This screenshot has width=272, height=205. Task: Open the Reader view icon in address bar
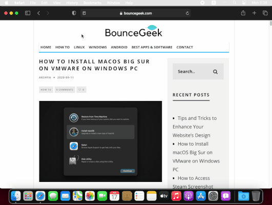84,13
